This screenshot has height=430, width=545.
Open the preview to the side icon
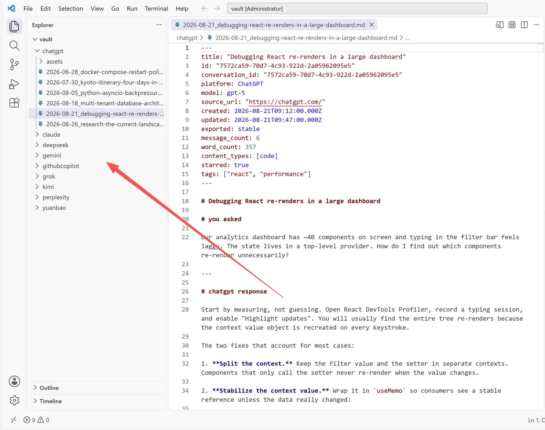(x=499, y=25)
